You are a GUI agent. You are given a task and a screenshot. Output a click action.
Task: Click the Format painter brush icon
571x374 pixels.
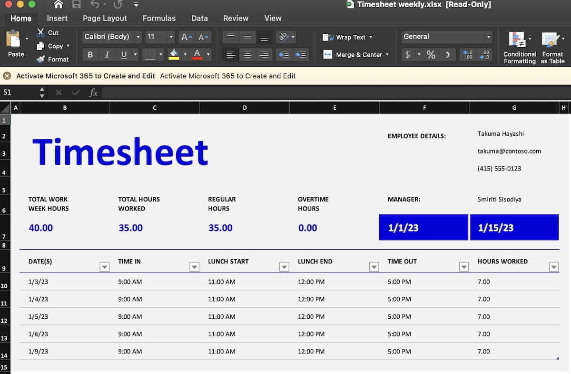click(40, 60)
